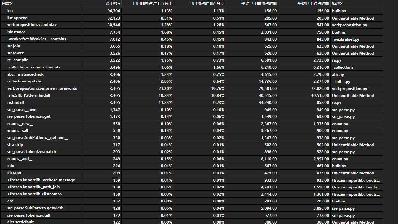Select <frozen importlib._path_join row

pyautogui.click(x=33, y=187)
